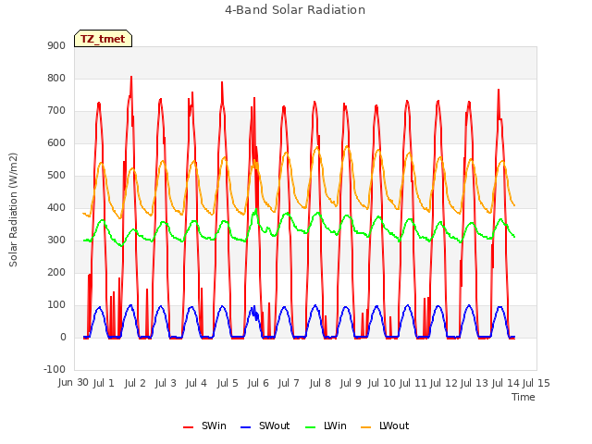Click the 500 y-axis tick label
This screenshot has height=444, width=592.
[x=56, y=175]
